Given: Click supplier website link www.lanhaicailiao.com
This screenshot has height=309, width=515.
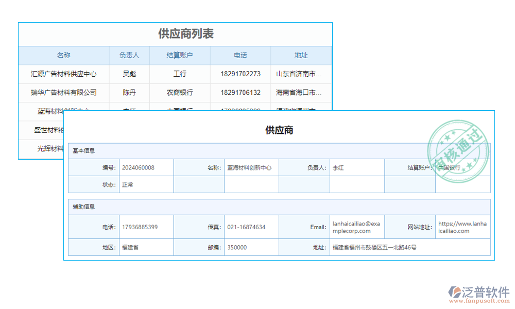Looking at the screenshot, I should (462, 227).
